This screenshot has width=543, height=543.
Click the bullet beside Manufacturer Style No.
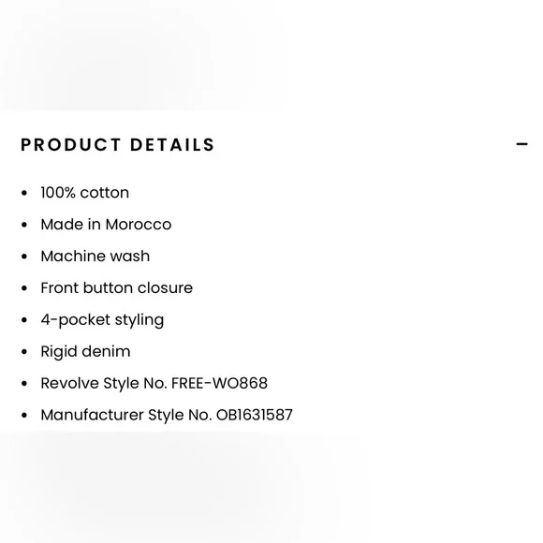[24, 416]
